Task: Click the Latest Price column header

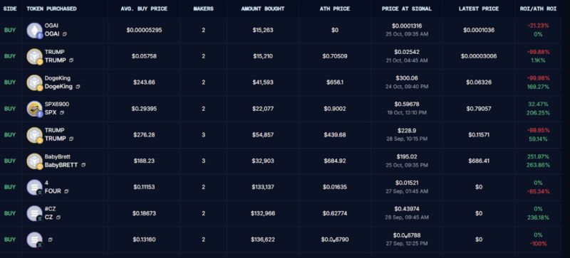Action: 479,9
